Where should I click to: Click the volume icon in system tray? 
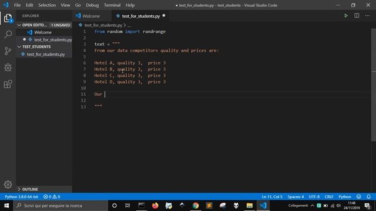[x=338, y=206]
